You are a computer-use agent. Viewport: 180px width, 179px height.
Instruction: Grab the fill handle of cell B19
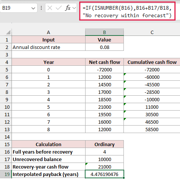click(123, 178)
